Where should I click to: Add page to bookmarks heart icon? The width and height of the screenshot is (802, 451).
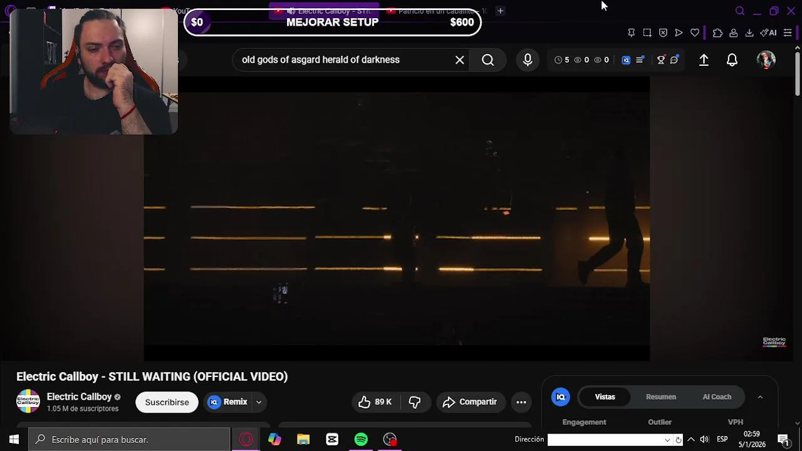coord(695,33)
